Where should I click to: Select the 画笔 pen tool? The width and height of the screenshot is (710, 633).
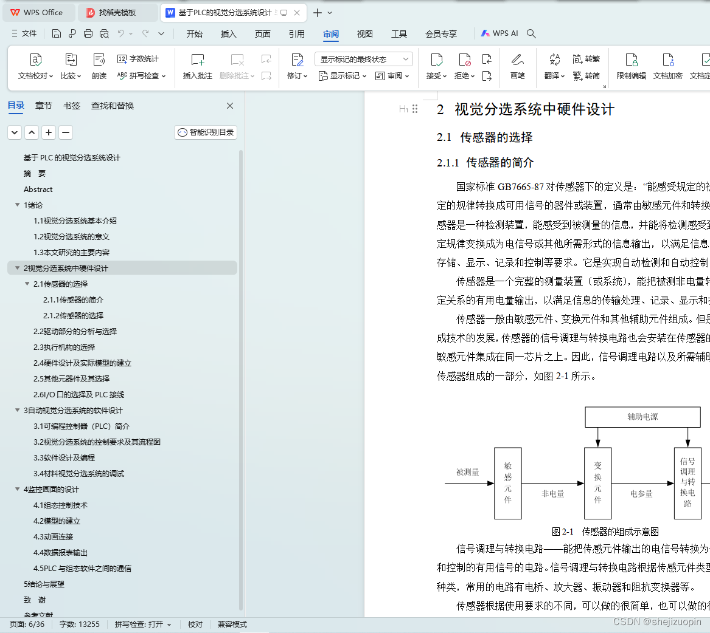(x=518, y=66)
